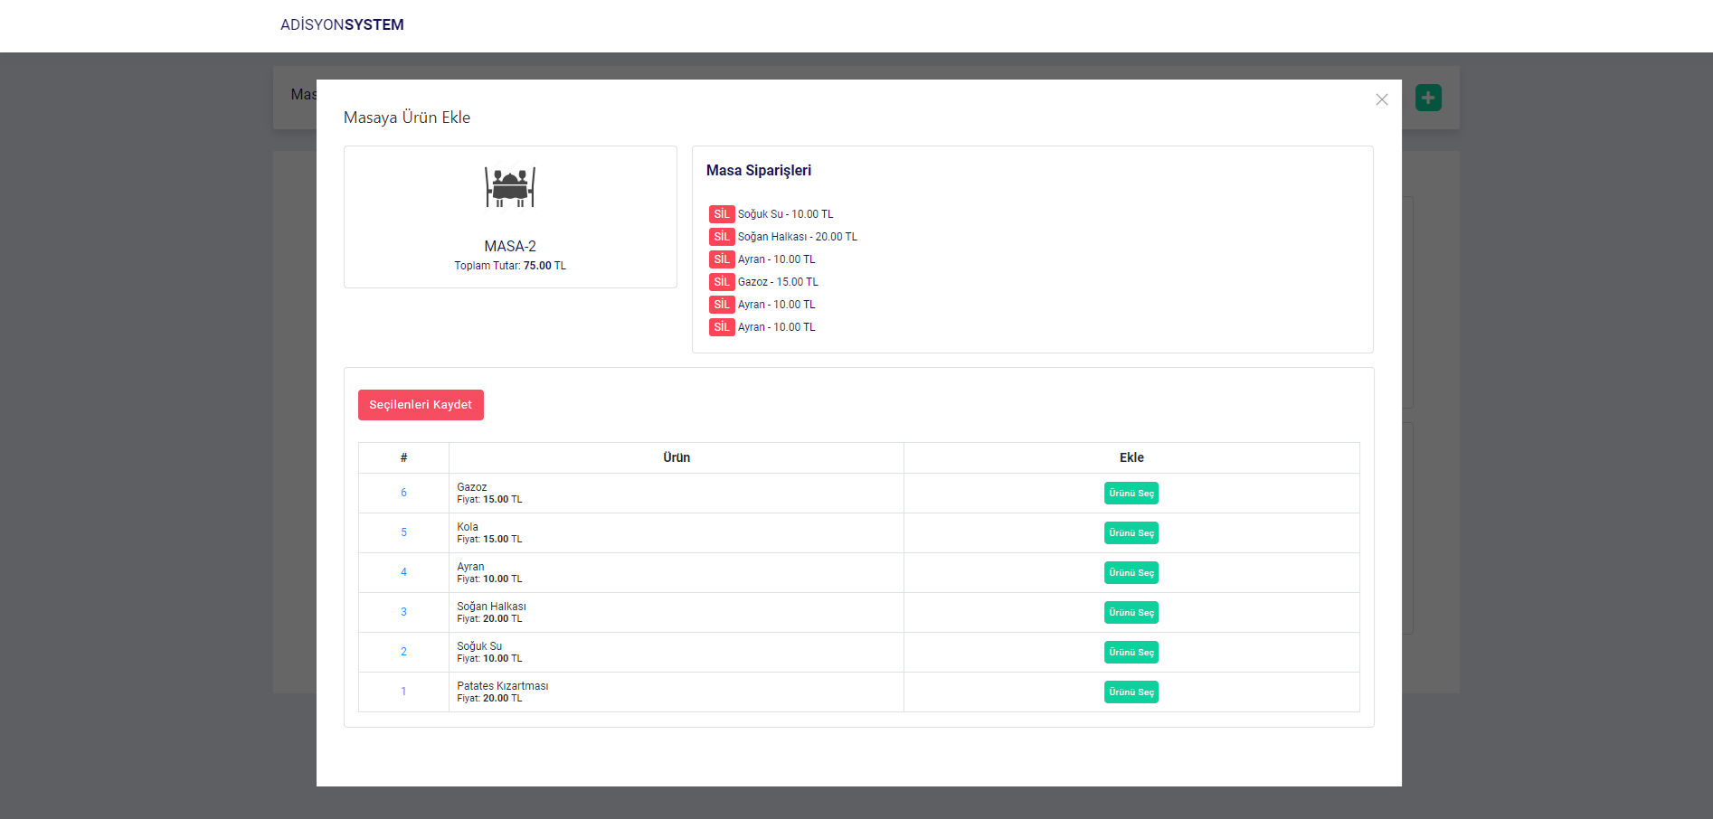Remove Soğan Halkası from table orders
1713x819 pixels.
pos(721,237)
